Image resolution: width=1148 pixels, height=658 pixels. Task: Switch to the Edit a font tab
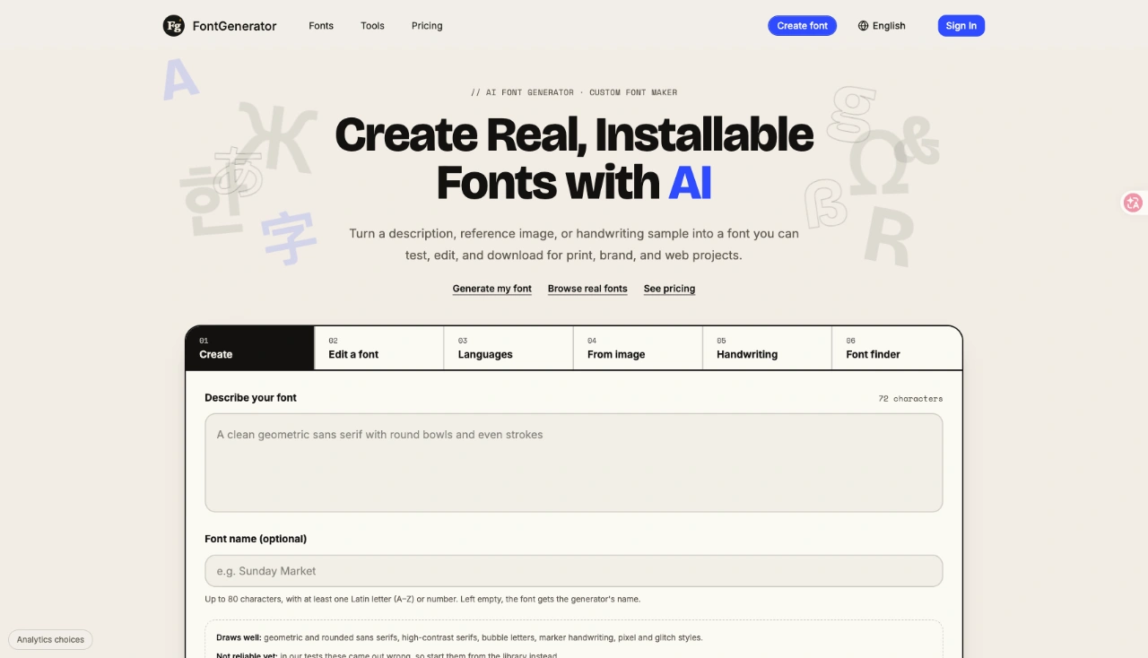pyautogui.click(x=379, y=348)
